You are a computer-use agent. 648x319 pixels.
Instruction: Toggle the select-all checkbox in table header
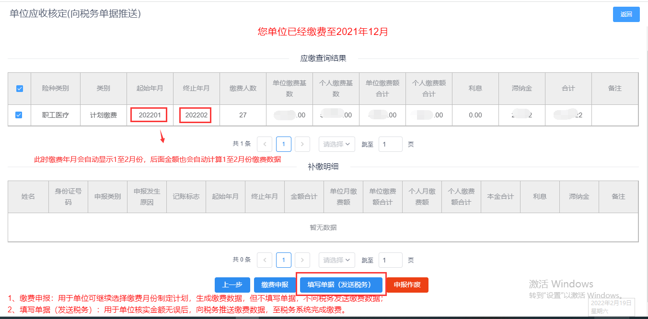19,89
